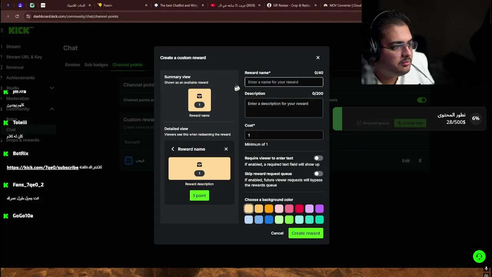This screenshot has height=277, width=492.
Task: Open the Achievements sidebar item
Action: 20,78
